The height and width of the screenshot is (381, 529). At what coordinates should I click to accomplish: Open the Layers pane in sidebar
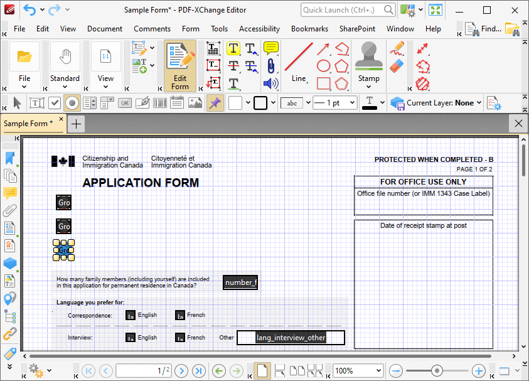tap(10, 263)
